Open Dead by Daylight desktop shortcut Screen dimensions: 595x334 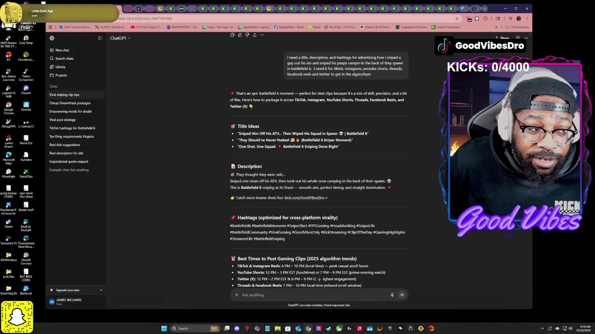click(26, 225)
